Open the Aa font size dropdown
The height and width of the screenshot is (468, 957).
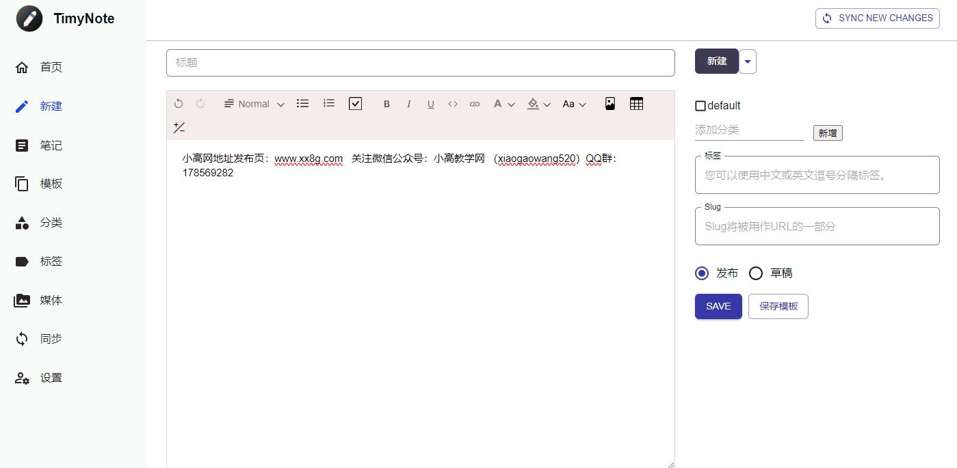575,104
